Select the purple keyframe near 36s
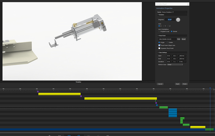This screenshot has height=136, width=215. [x=156, y=103]
